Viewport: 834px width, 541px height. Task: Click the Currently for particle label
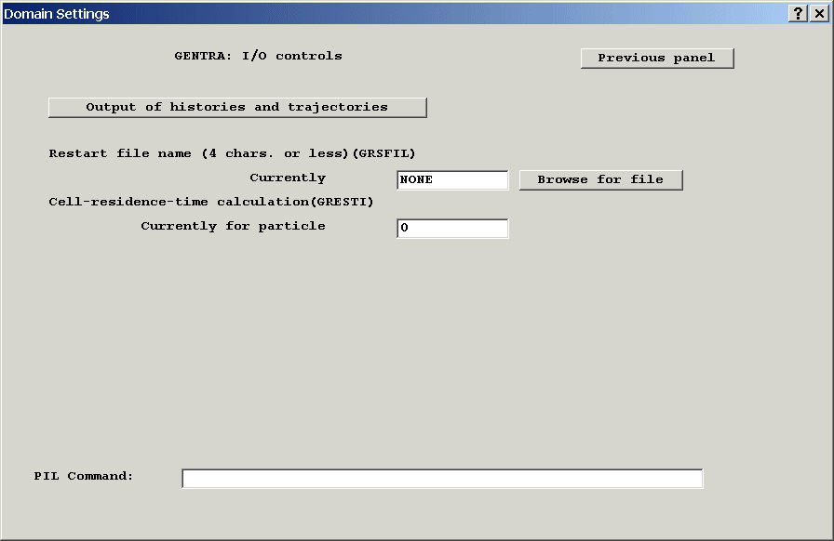pyautogui.click(x=234, y=226)
